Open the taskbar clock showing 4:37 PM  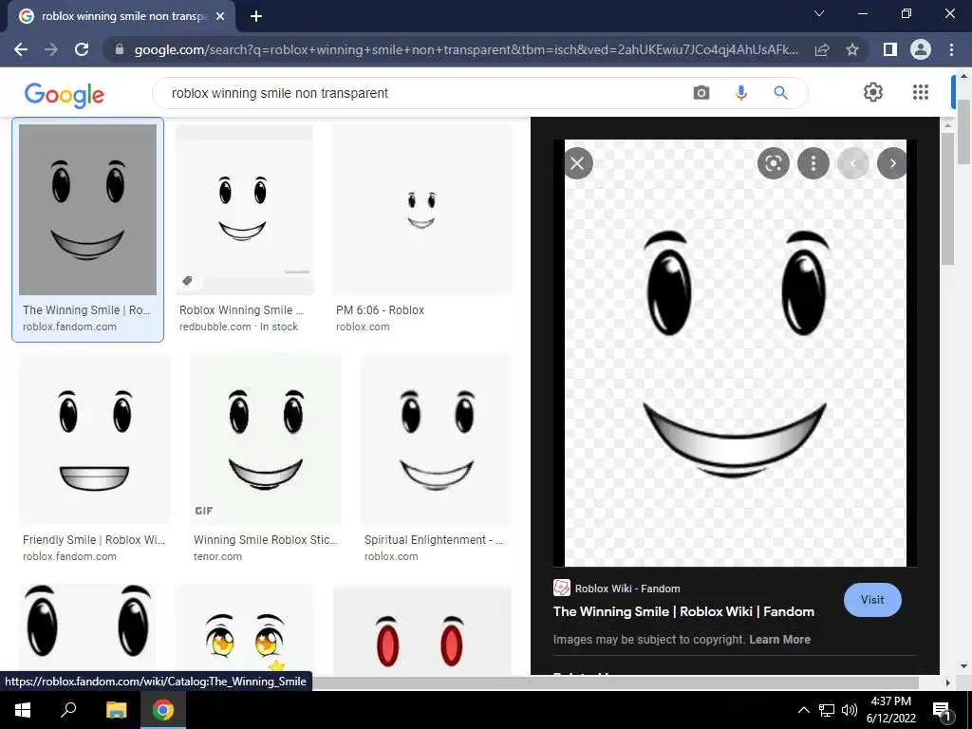click(890, 710)
